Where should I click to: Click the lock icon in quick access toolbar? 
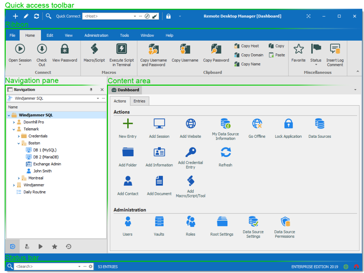click(x=168, y=16)
